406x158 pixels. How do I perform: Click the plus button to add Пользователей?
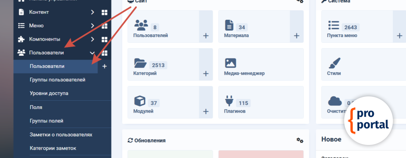[206, 36]
